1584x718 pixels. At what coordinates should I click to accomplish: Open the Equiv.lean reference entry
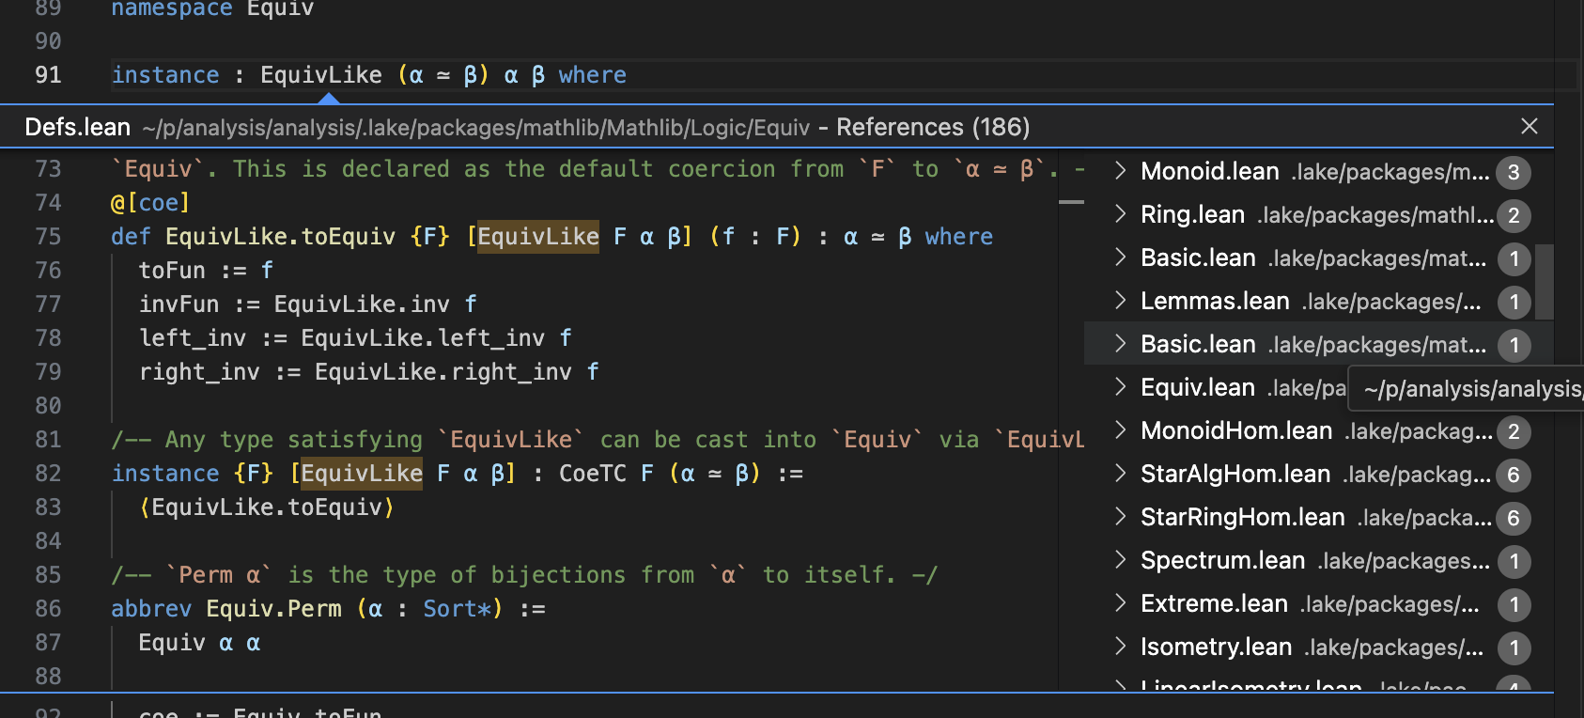click(x=1197, y=388)
